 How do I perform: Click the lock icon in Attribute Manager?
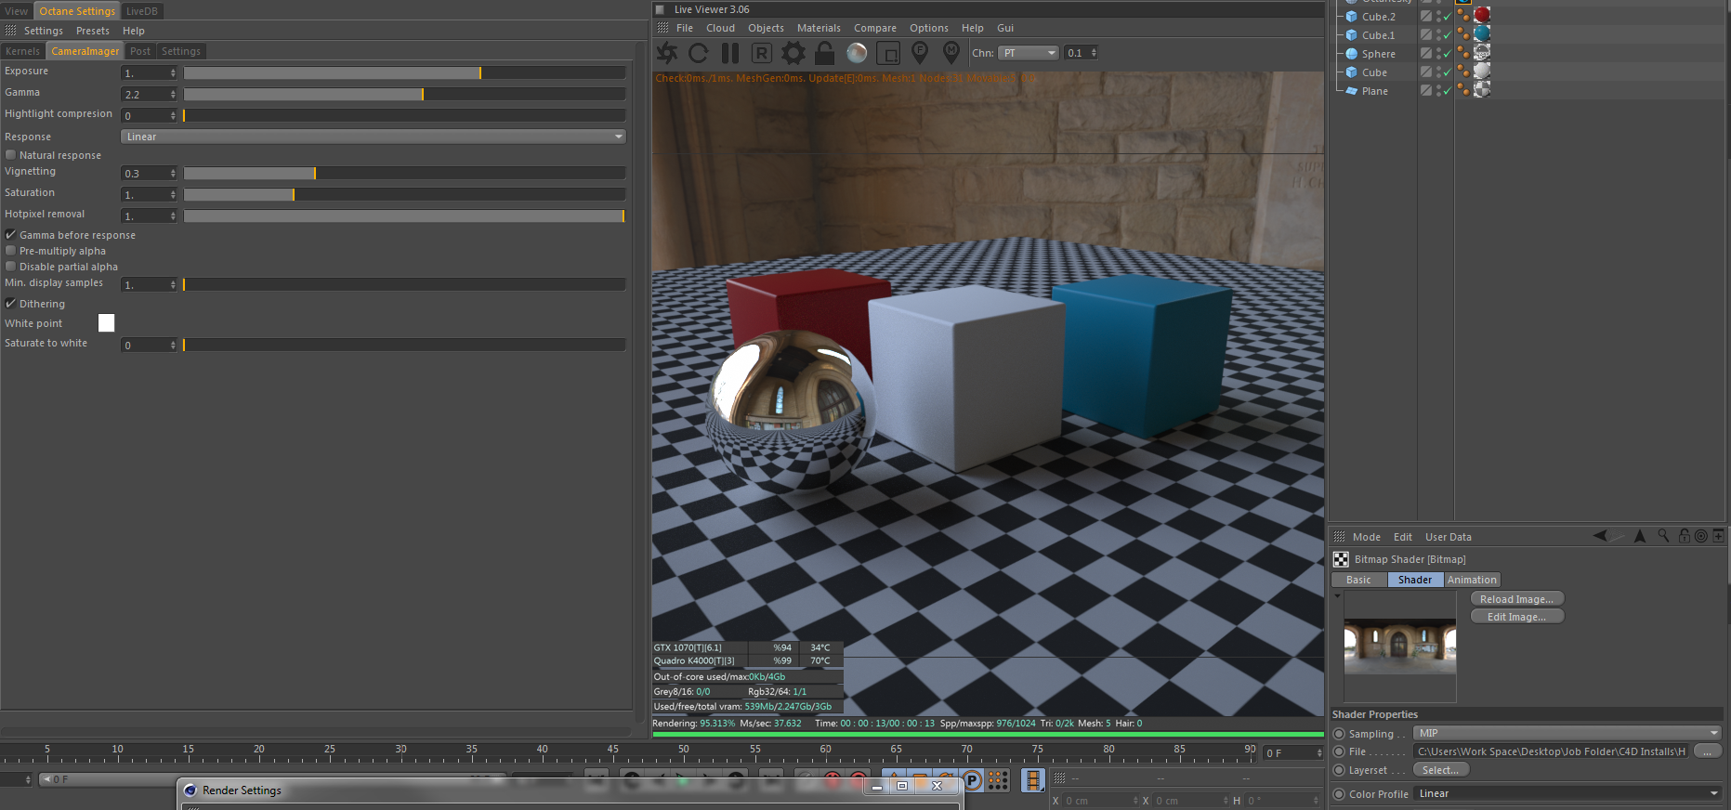(1684, 536)
